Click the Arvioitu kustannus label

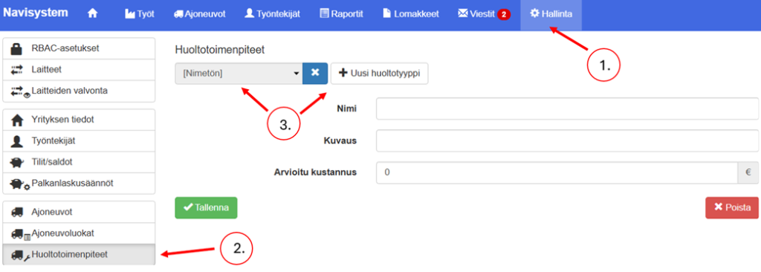click(x=314, y=172)
